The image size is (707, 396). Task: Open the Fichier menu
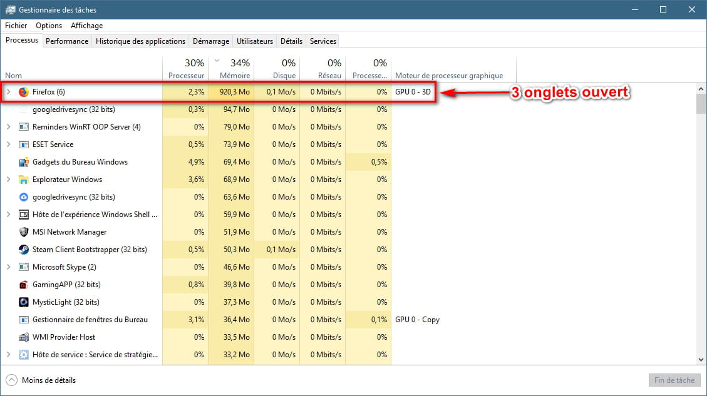[16, 26]
